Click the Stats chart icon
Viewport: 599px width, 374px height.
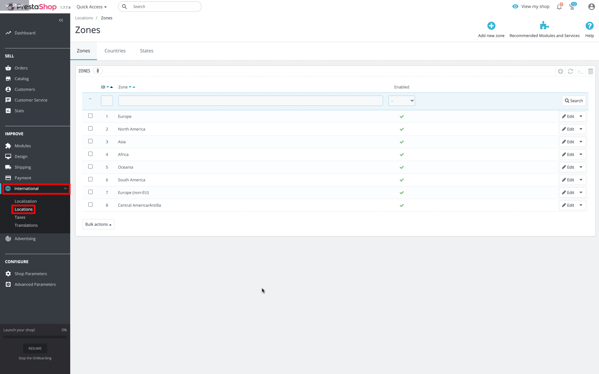click(x=8, y=111)
